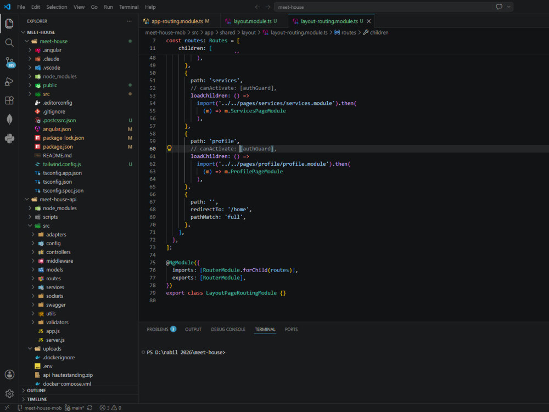The height and width of the screenshot is (412, 549).
Task: Open the Go menu
Action: click(x=94, y=7)
